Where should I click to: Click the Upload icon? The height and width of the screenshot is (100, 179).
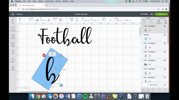[x=13, y=67]
